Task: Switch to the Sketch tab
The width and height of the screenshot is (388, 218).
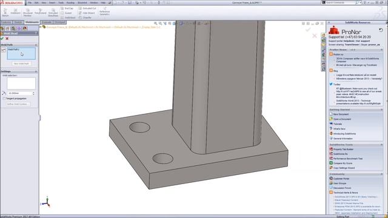Action: pyautogui.click(x=18, y=22)
